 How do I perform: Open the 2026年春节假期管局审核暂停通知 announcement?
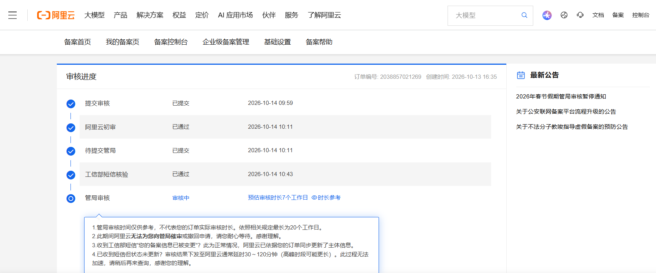tap(561, 97)
